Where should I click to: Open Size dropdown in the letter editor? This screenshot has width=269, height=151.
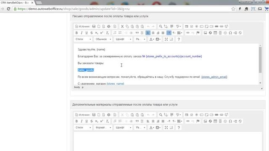point(140,39)
